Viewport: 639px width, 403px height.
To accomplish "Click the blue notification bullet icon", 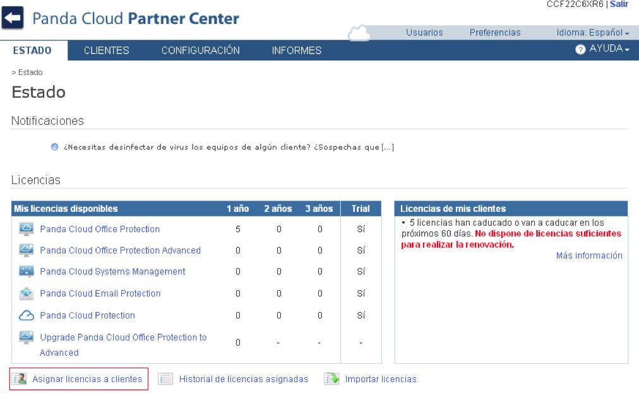I will coord(55,147).
